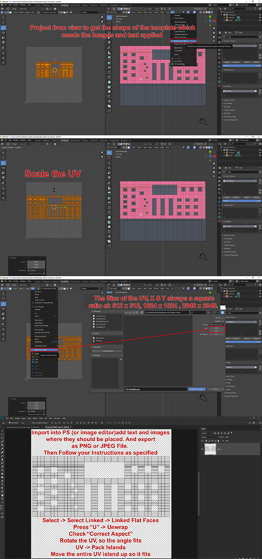
Task: Choose Cube Projection in UV menu
Action: (180, 31)
